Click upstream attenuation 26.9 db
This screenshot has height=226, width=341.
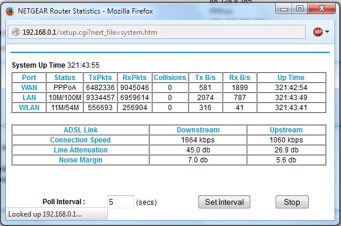(x=286, y=150)
